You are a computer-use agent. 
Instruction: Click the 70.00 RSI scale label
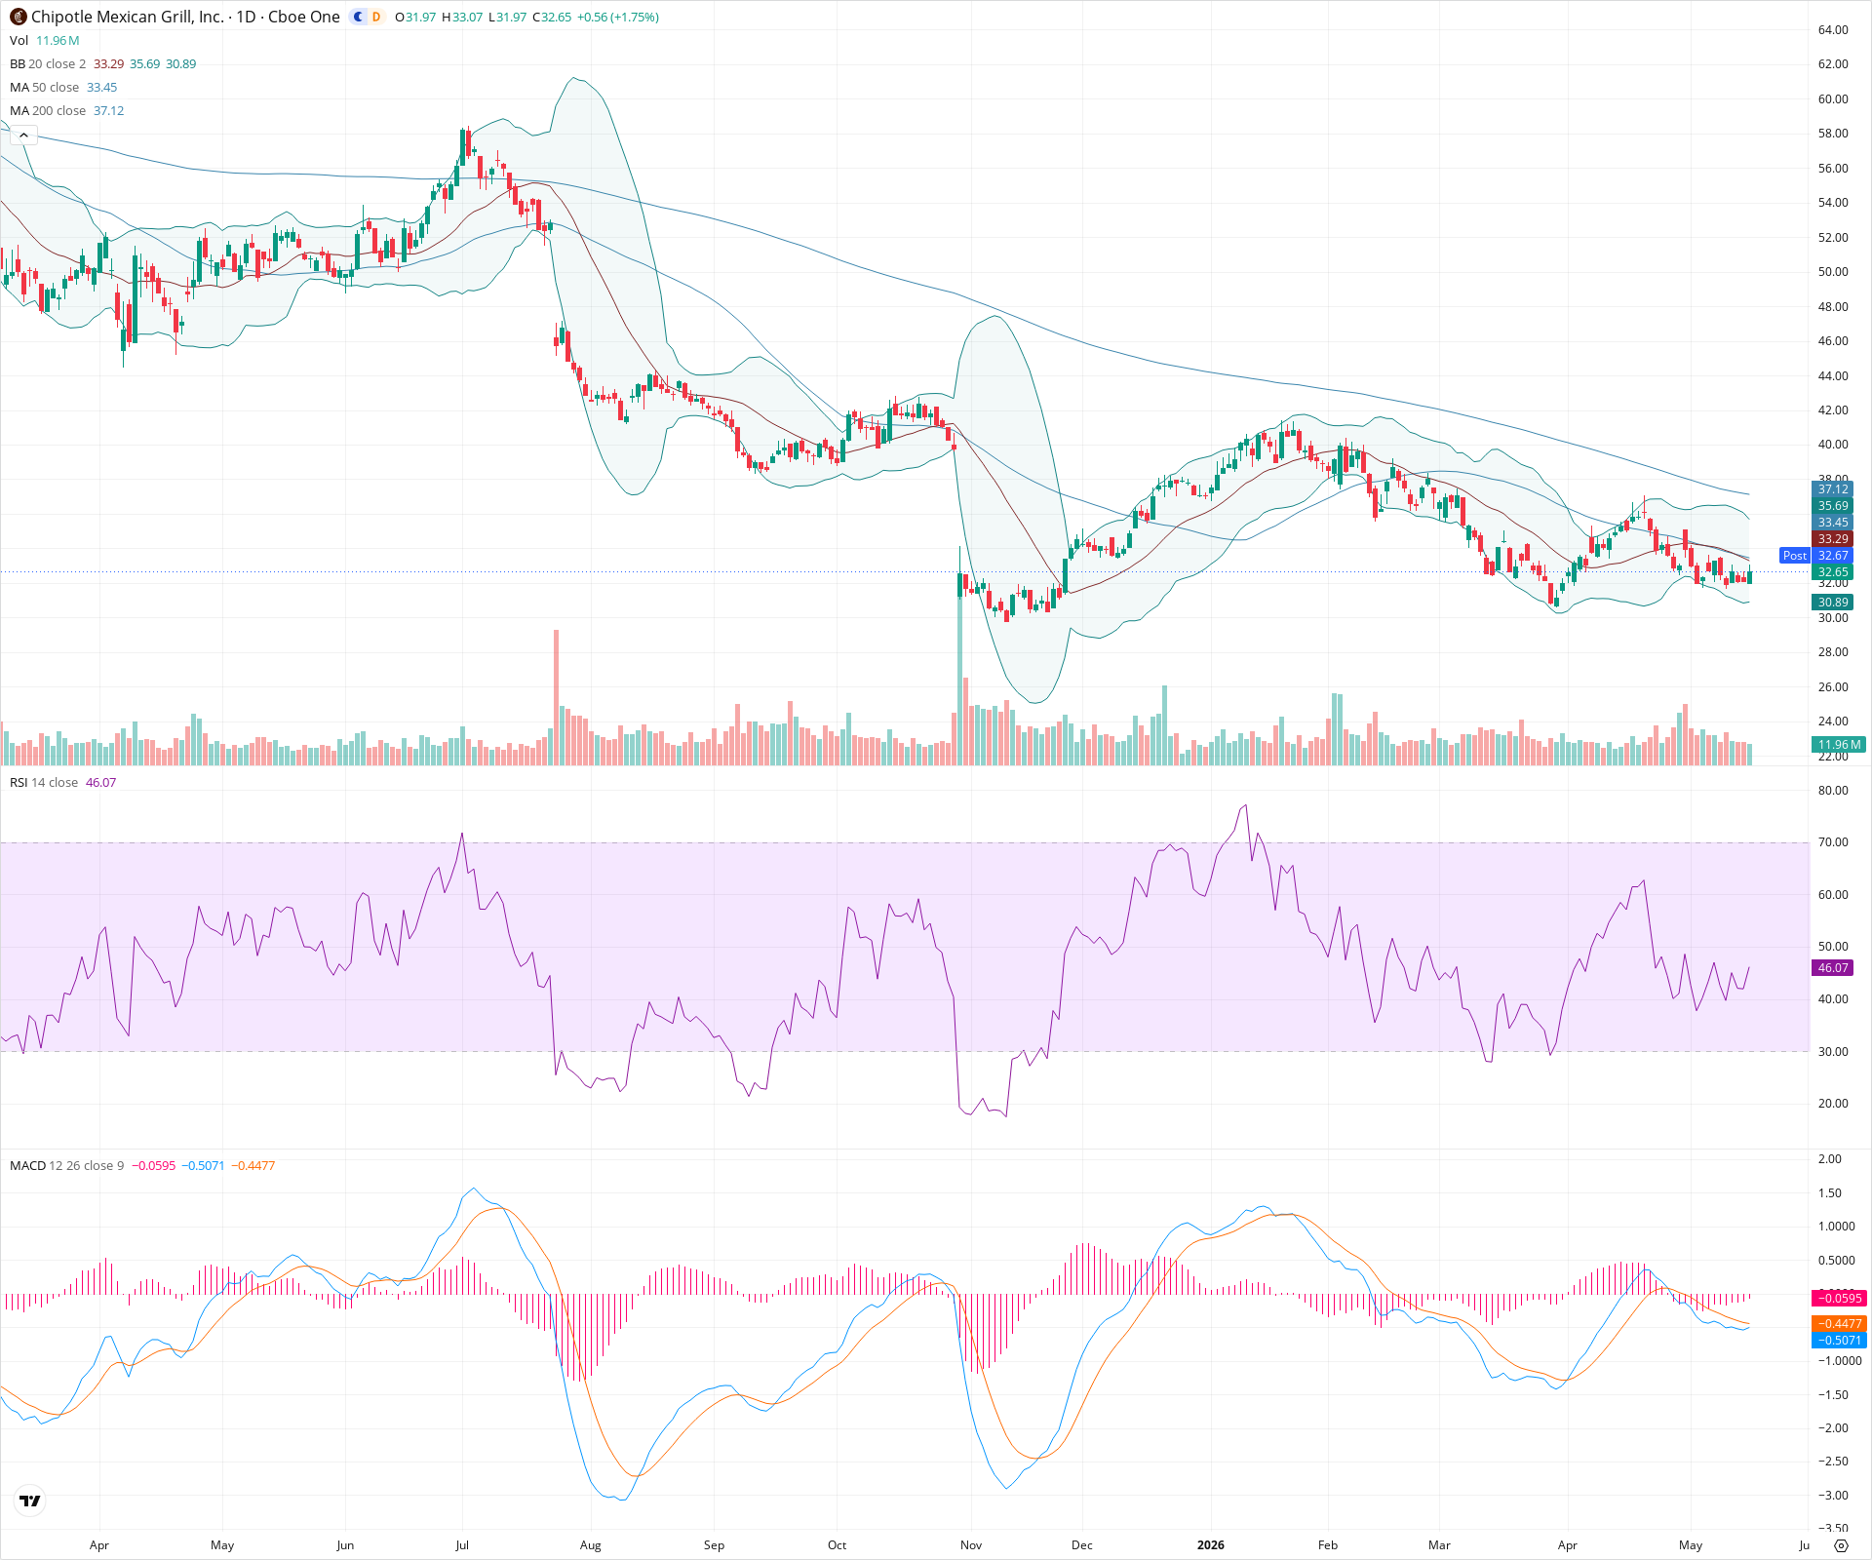[1833, 842]
